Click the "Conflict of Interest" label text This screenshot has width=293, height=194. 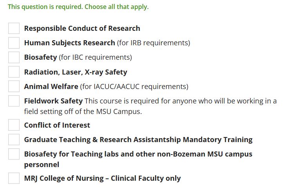57,125
